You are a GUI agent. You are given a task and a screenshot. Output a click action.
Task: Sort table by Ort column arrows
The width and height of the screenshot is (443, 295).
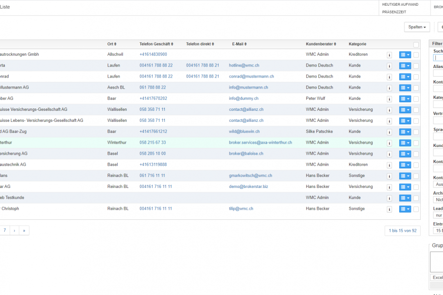[115, 44]
